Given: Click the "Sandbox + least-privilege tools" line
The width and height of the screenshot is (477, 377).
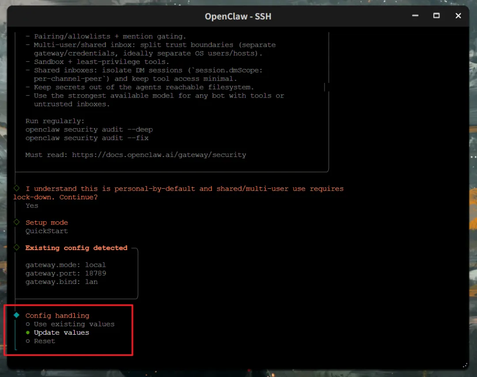Looking at the screenshot, I should pyautogui.click(x=97, y=62).
